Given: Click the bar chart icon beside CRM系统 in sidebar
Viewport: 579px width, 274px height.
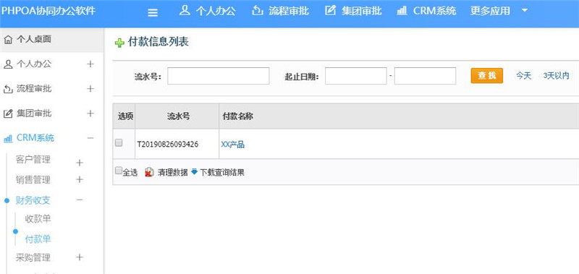Looking at the screenshot, I should (8, 139).
